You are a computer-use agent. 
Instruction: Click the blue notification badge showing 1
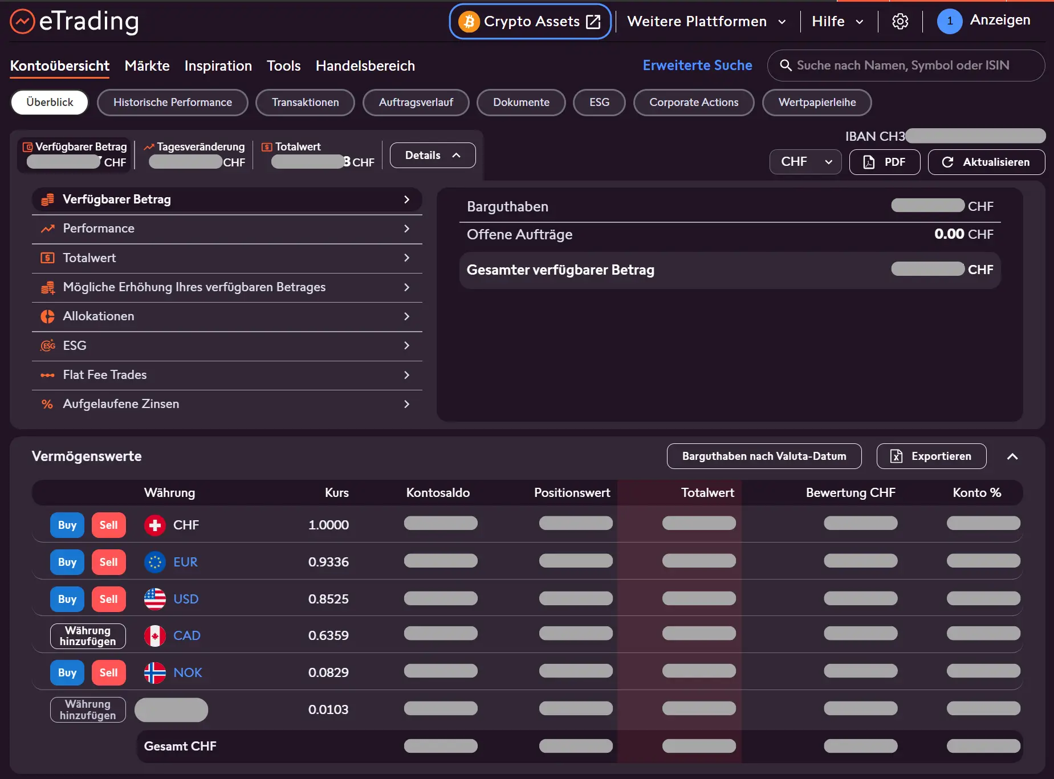click(x=950, y=21)
